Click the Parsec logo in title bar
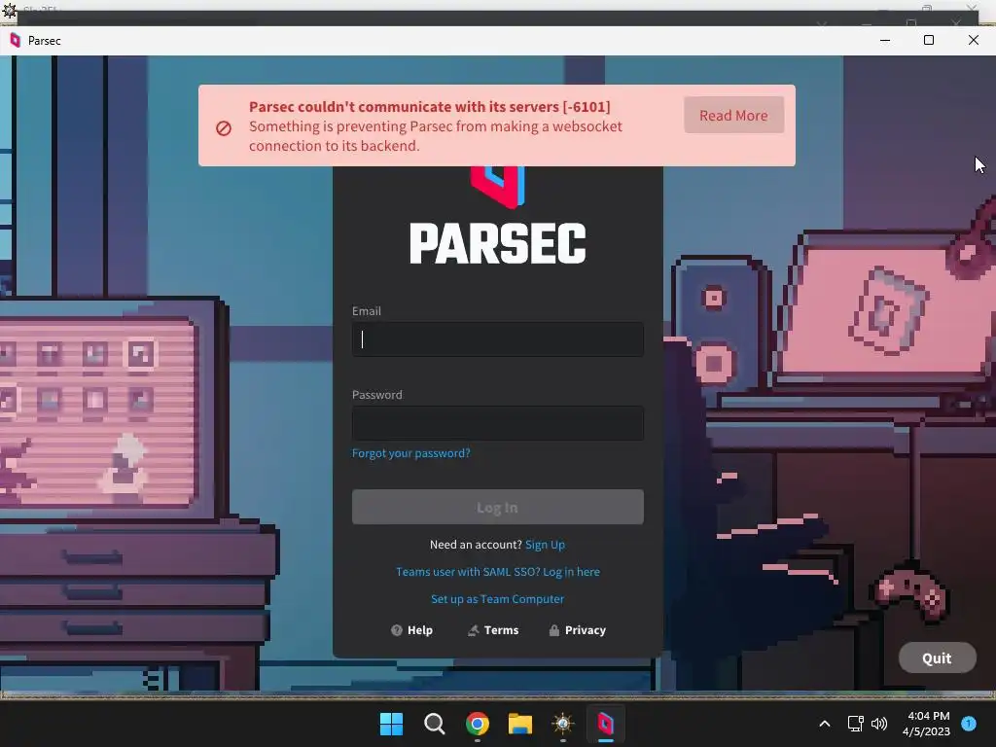Screen dimensions: 996x747 pyautogui.click(x=16, y=41)
